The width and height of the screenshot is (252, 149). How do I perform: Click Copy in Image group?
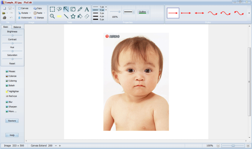click(38, 8)
